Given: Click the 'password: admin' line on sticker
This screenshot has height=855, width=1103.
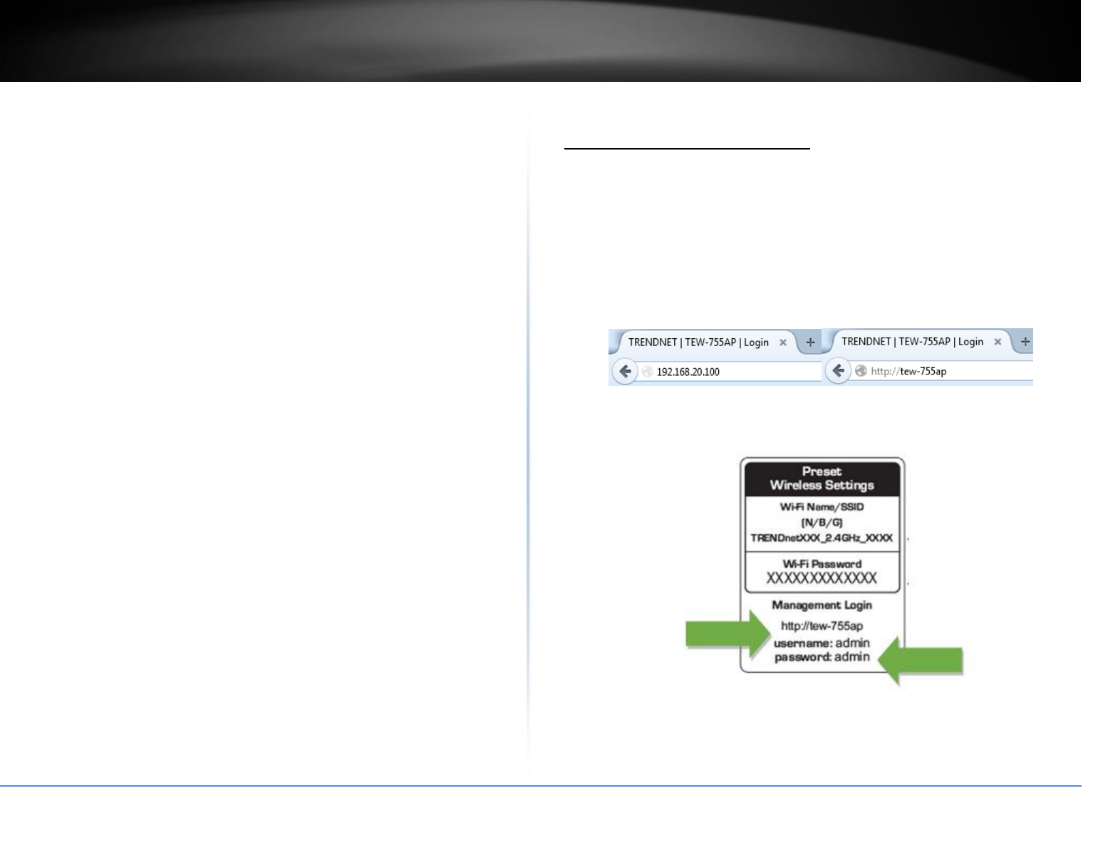Looking at the screenshot, I should coord(822,657).
